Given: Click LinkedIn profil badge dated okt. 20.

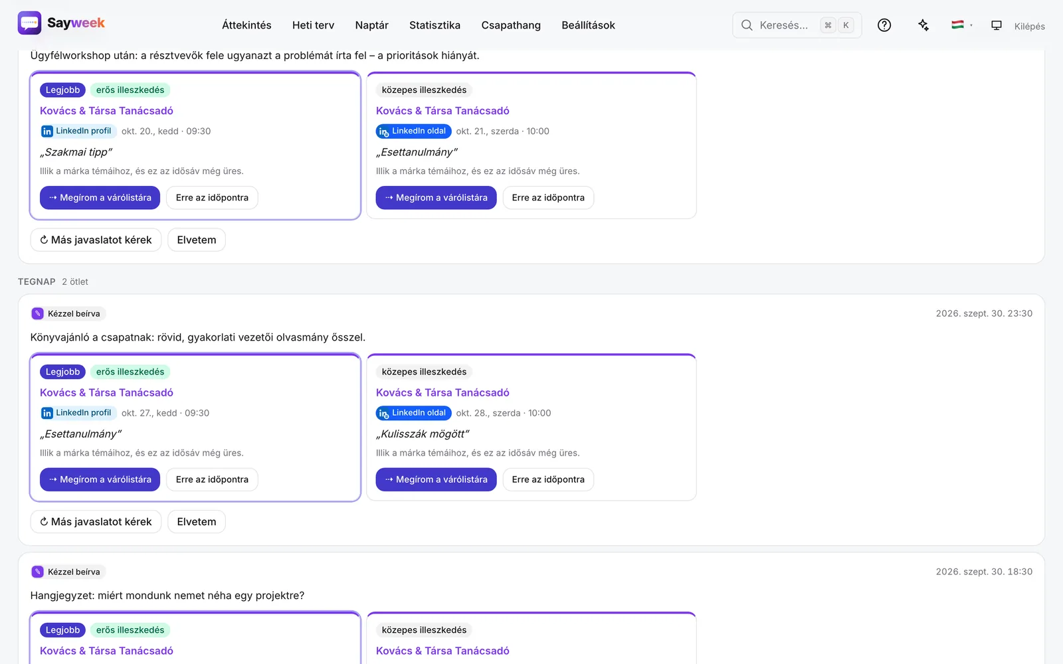Looking at the screenshot, I should click(78, 131).
